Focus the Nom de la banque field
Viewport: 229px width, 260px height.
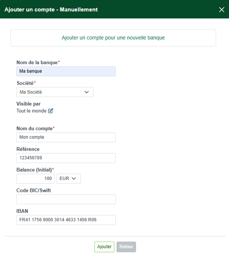(x=66, y=71)
